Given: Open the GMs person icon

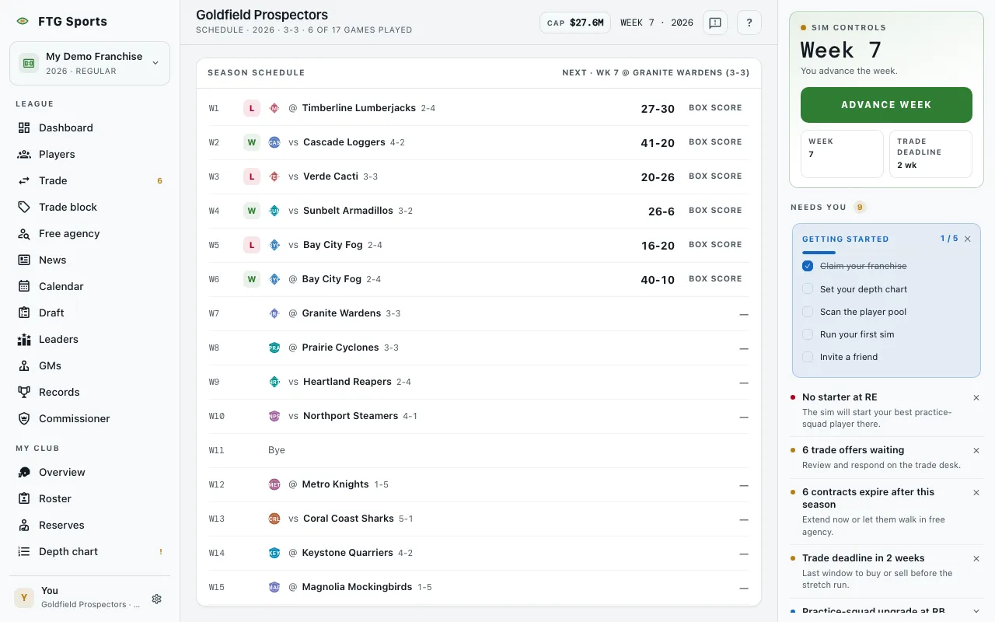Looking at the screenshot, I should [x=24, y=365].
